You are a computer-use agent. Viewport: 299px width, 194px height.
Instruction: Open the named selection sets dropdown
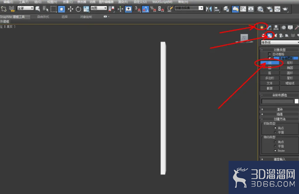tap(201, 8)
